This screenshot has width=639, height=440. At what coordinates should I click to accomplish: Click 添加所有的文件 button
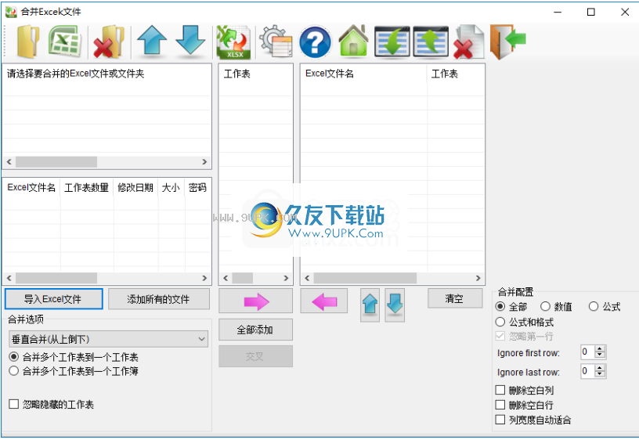(x=159, y=299)
